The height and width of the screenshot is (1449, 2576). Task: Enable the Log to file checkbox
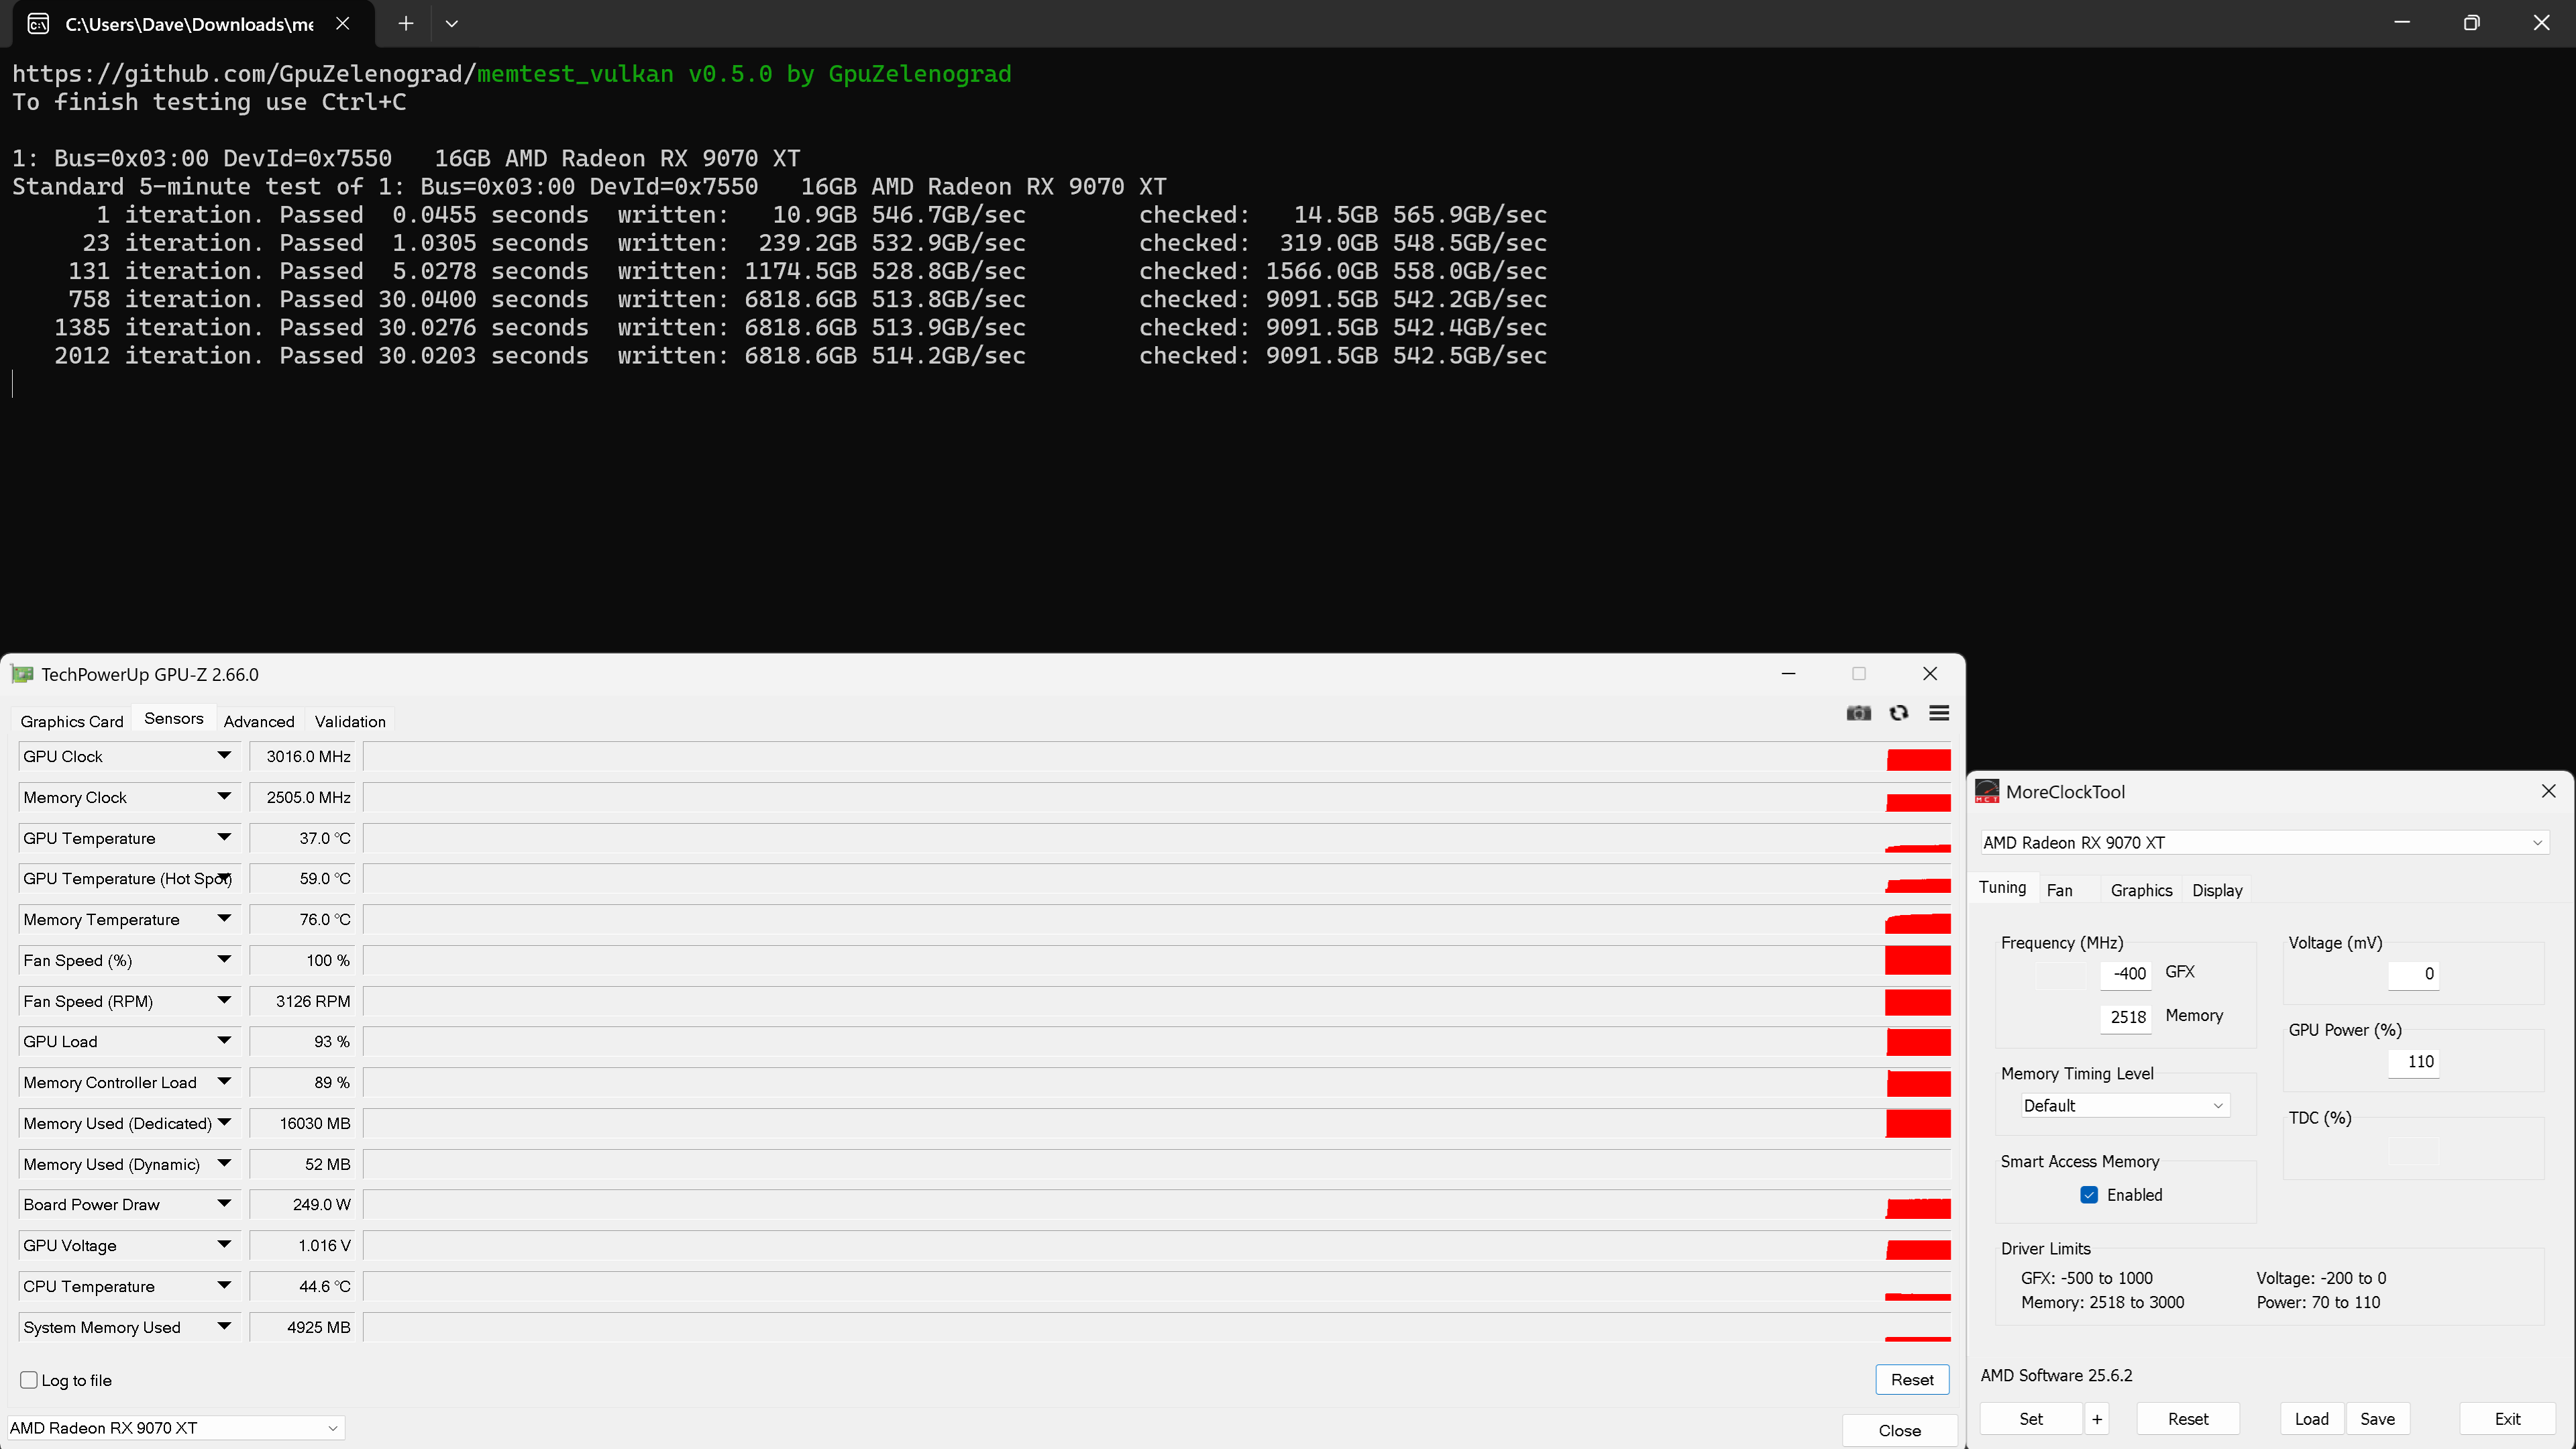29,1380
